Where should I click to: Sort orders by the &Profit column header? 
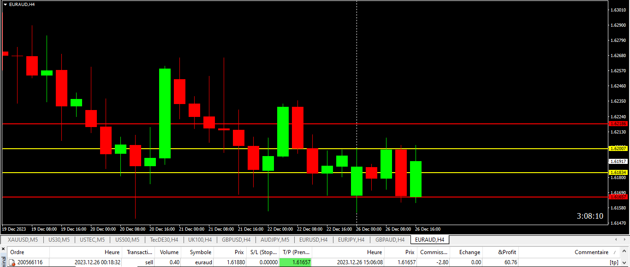click(507, 252)
